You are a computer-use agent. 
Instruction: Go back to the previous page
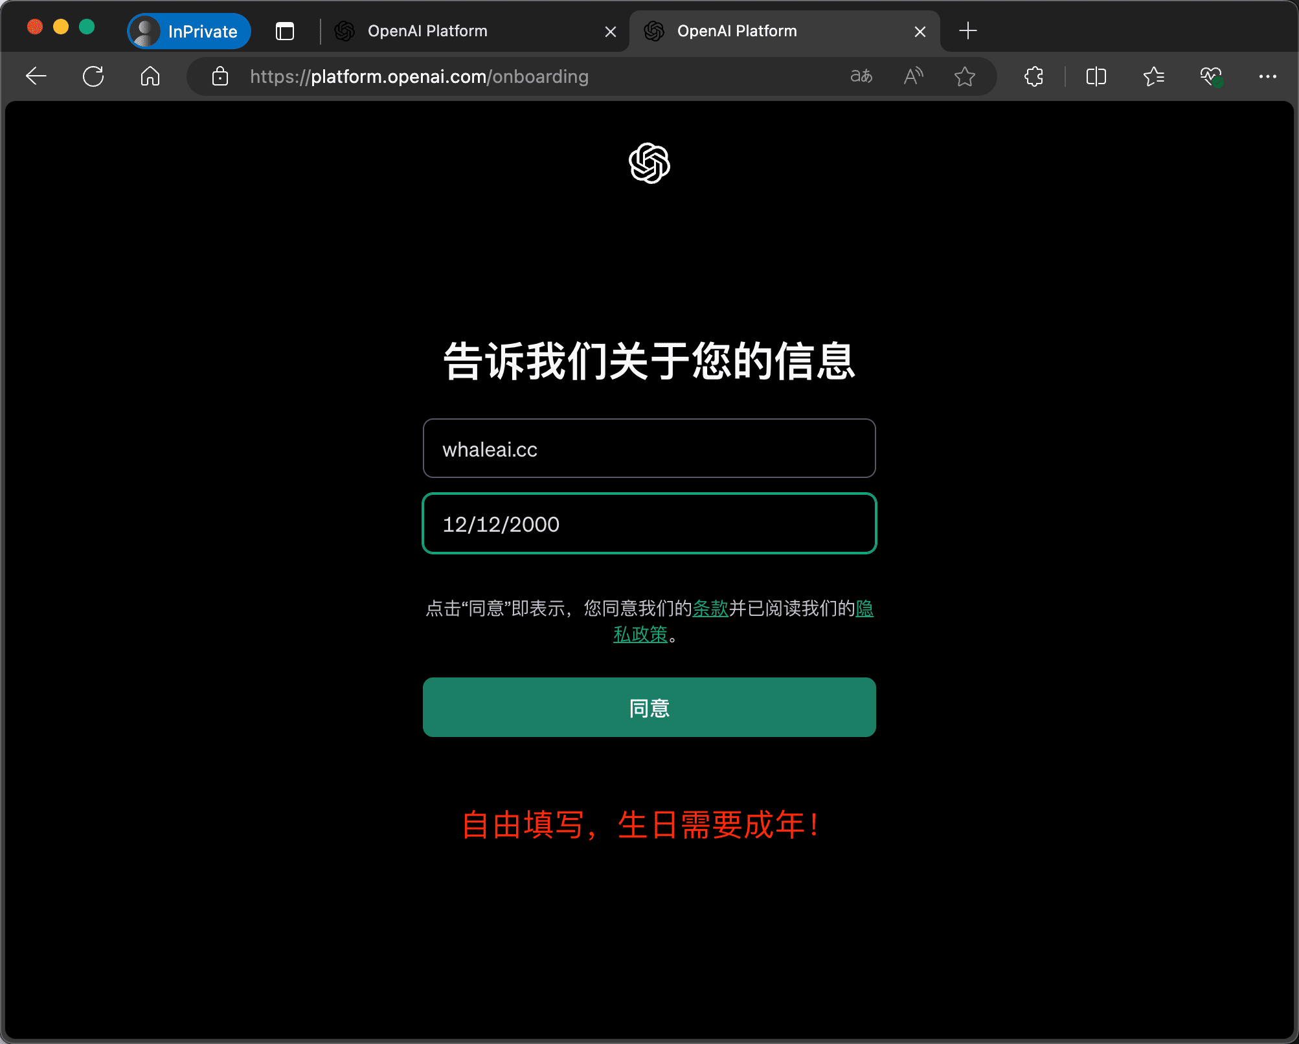point(36,76)
